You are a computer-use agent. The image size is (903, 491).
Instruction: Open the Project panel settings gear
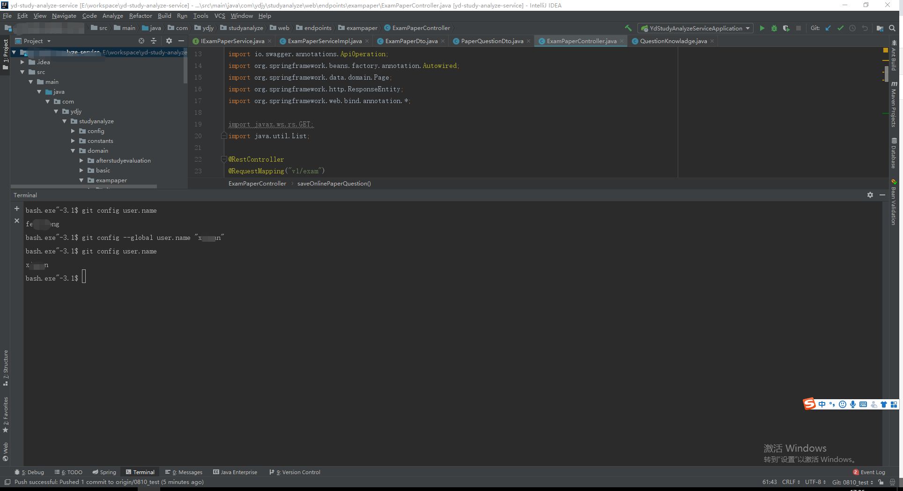tap(169, 41)
